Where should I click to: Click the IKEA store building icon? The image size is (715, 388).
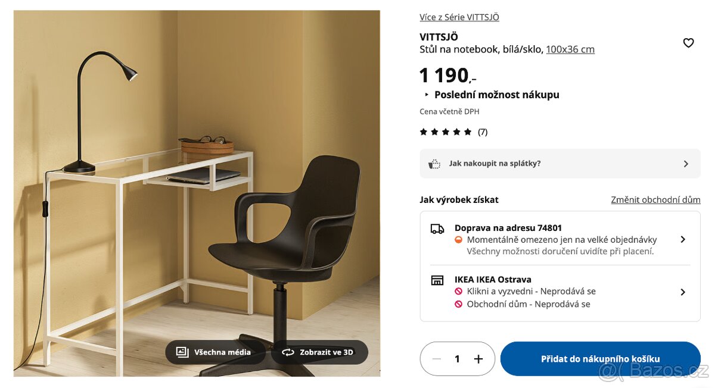[x=437, y=280]
